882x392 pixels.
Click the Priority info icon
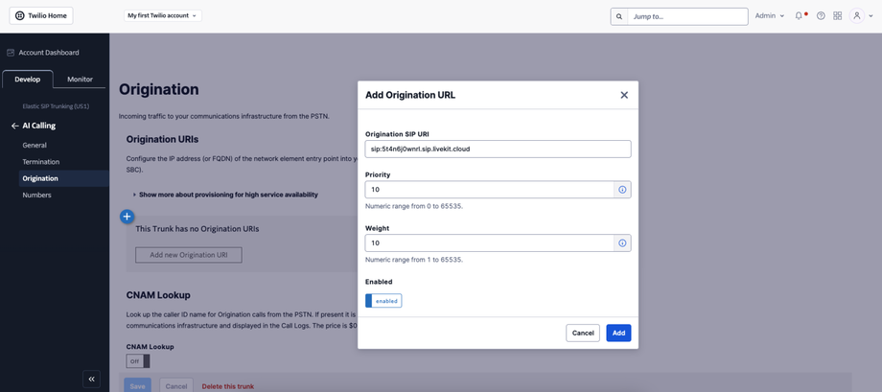(622, 190)
